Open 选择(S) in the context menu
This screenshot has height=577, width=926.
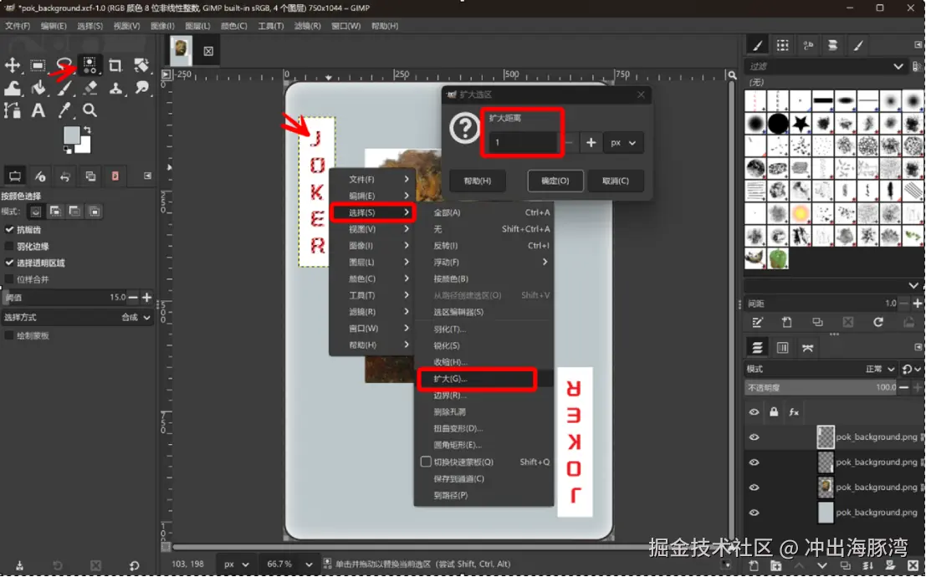click(372, 212)
